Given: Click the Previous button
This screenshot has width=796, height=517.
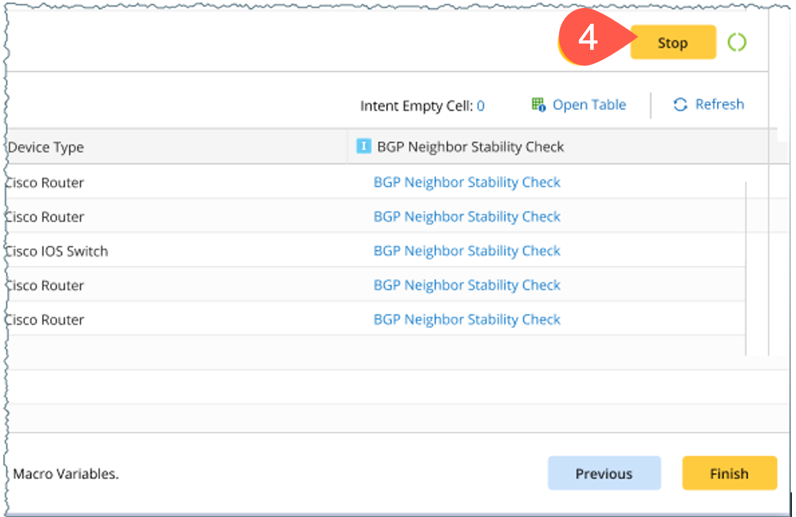Looking at the screenshot, I should pos(604,473).
